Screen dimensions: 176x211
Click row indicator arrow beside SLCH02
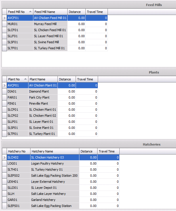[4, 157]
